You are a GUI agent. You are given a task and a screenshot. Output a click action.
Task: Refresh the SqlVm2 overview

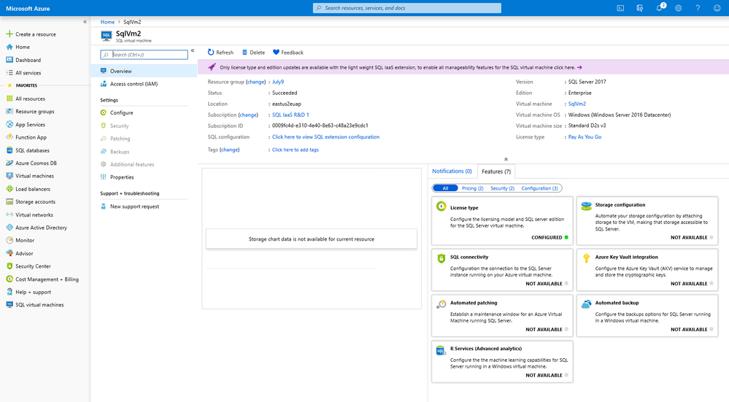[x=220, y=53]
